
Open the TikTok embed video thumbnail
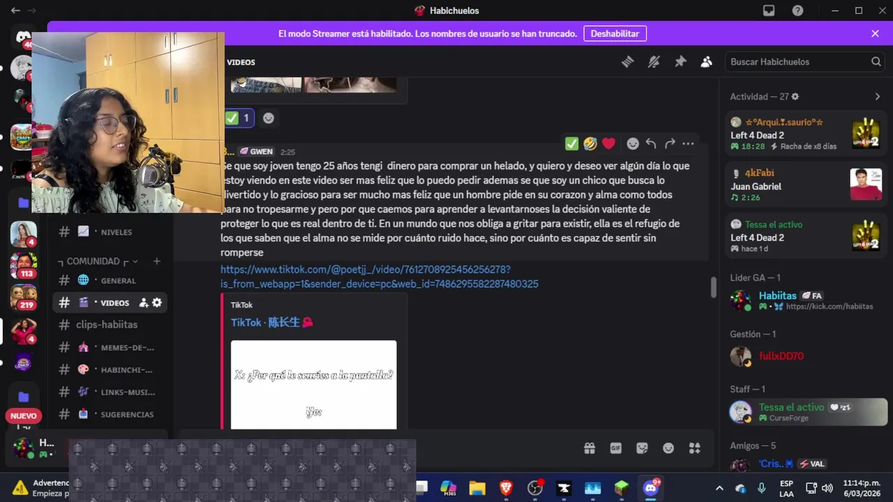click(x=313, y=385)
